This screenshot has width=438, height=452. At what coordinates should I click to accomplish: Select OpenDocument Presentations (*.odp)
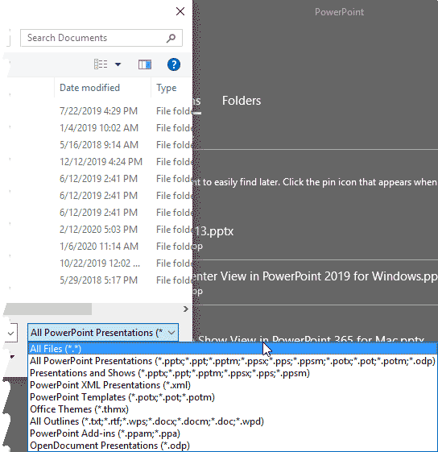tap(233, 446)
